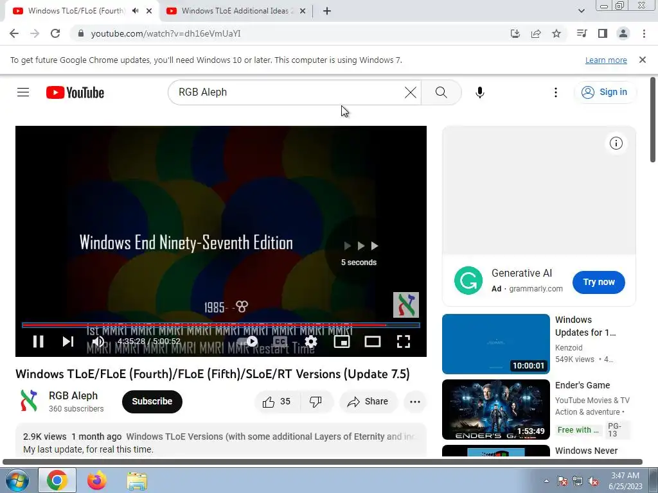Go to YouTube home logo
The width and height of the screenshot is (658, 493).
pos(75,92)
